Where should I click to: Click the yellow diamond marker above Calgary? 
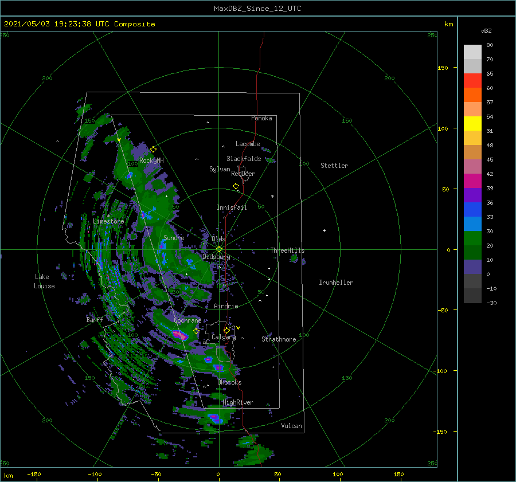pyautogui.click(x=226, y=330)
